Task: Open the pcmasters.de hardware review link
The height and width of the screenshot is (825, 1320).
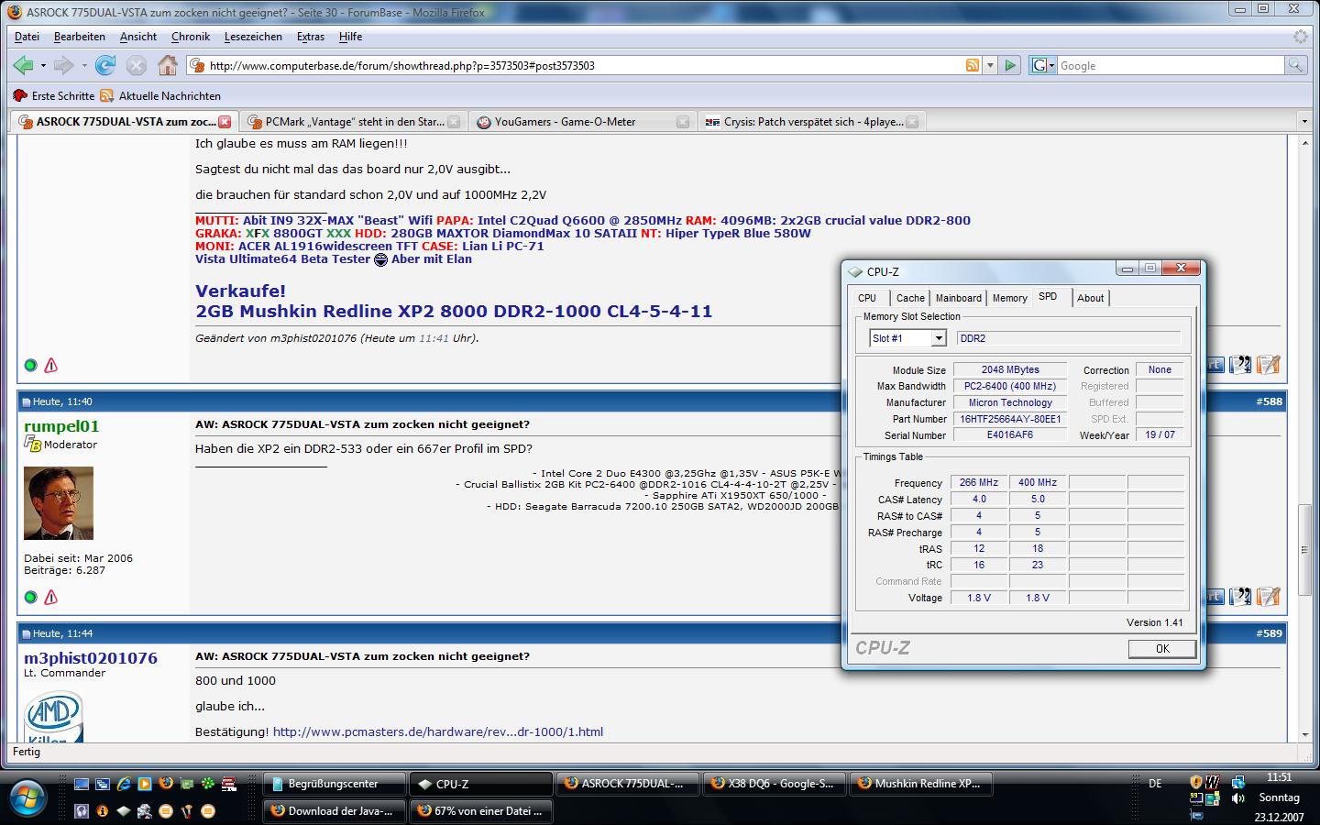Action: (438, 731)
